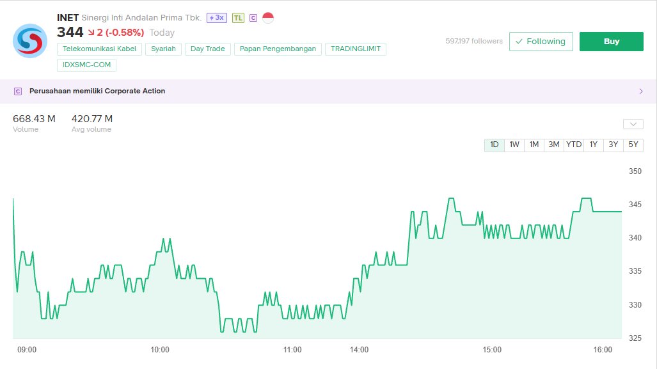Click the 597,197 followers count
This screenshot has height=369, width=657.
(x=474, y=41)
